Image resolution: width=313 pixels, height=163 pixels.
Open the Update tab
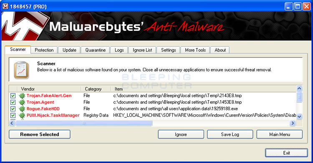point(69,50)
